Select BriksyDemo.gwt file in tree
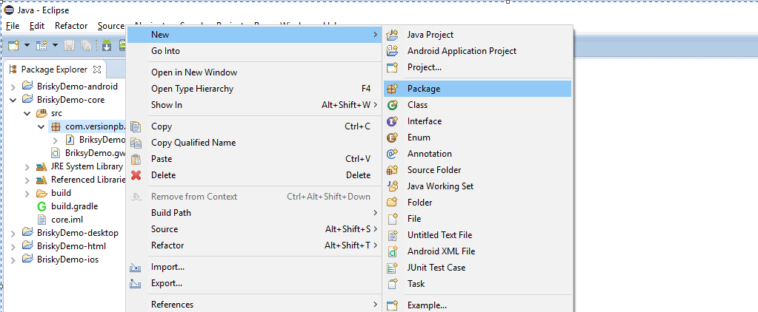This screenshot has height=312, width=758. (96, 153)
